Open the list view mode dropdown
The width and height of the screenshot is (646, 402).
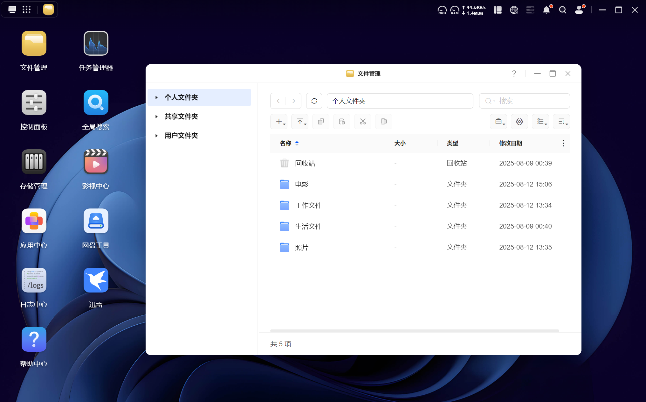pyautogui.click(x=540, y=122)
